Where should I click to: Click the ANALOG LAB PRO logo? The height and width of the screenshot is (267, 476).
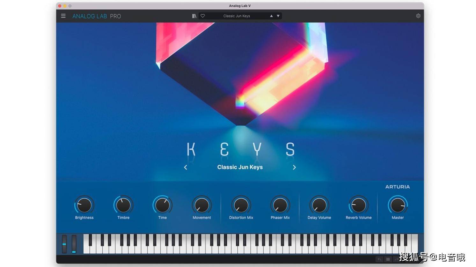coord(97,16)
